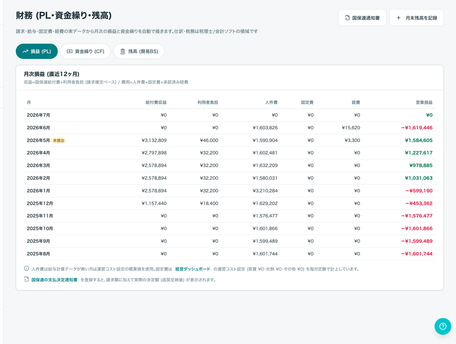Viewport: 456px width, 344px height.
Task: Click the 人件費 column header
Action: click(x=271, y=102)
